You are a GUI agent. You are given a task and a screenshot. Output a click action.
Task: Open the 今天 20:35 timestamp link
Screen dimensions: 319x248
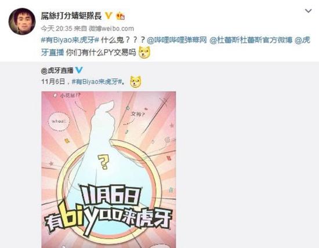57,28
